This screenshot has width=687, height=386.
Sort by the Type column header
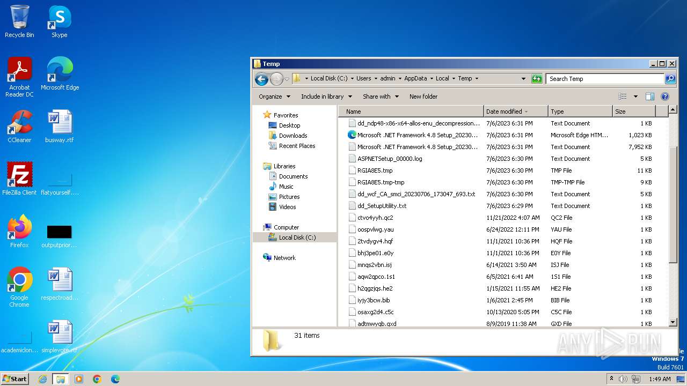580,112
